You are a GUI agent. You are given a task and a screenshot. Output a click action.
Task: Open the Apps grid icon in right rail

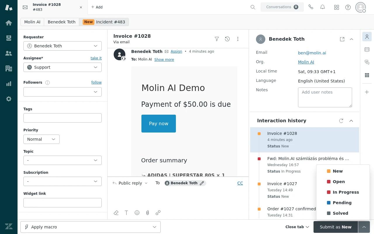(x=367, y=75)
